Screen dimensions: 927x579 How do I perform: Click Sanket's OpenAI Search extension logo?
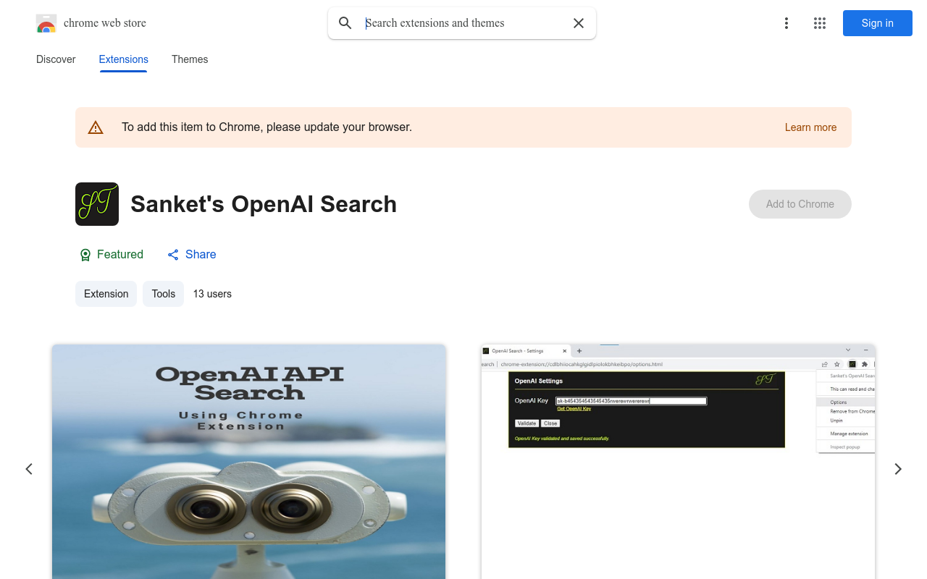pyautogui.click(x=96, y=204)
